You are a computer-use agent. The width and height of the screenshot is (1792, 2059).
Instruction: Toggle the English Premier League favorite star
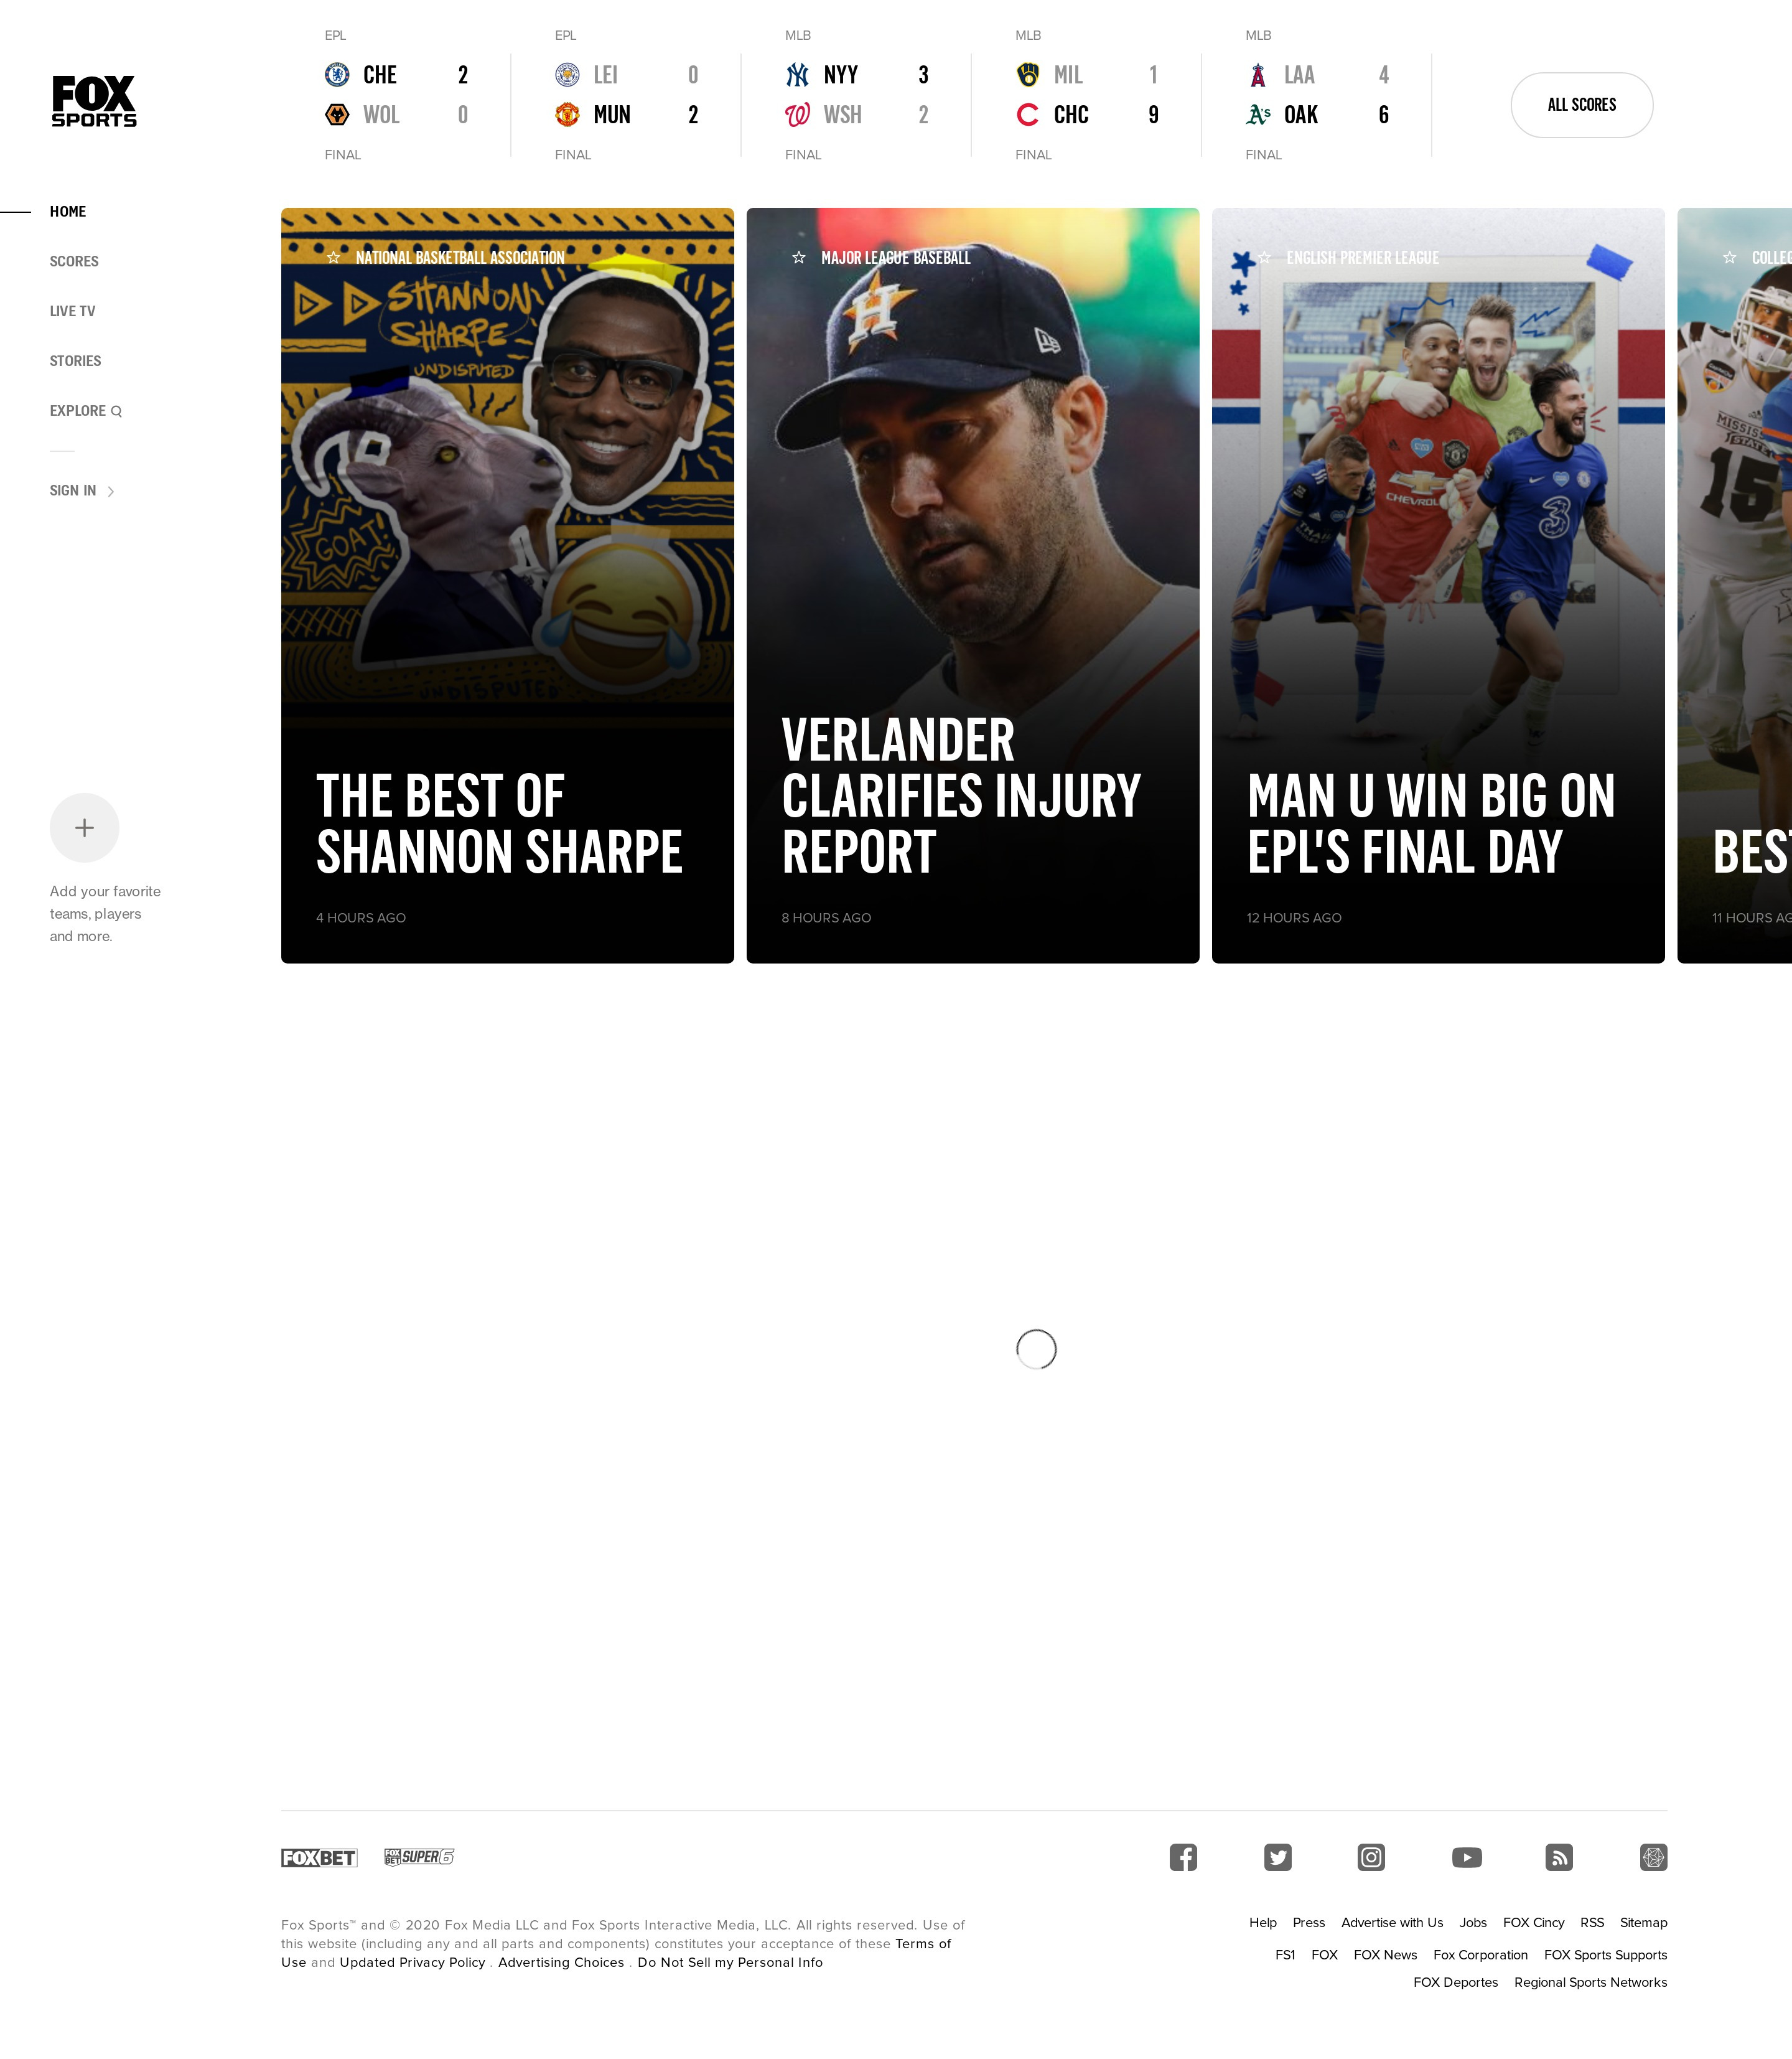tap(1264, 258)
